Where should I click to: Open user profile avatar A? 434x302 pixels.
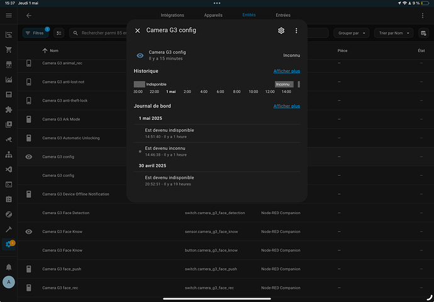(9, 282)
